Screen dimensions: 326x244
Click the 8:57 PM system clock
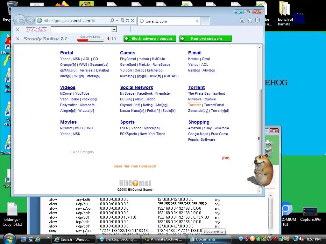[314, 239]
